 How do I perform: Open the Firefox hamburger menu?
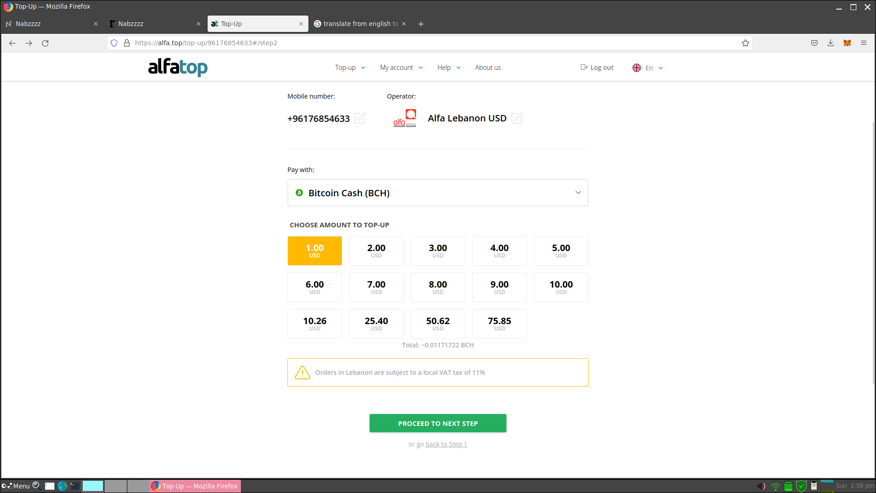coord(864,43)
